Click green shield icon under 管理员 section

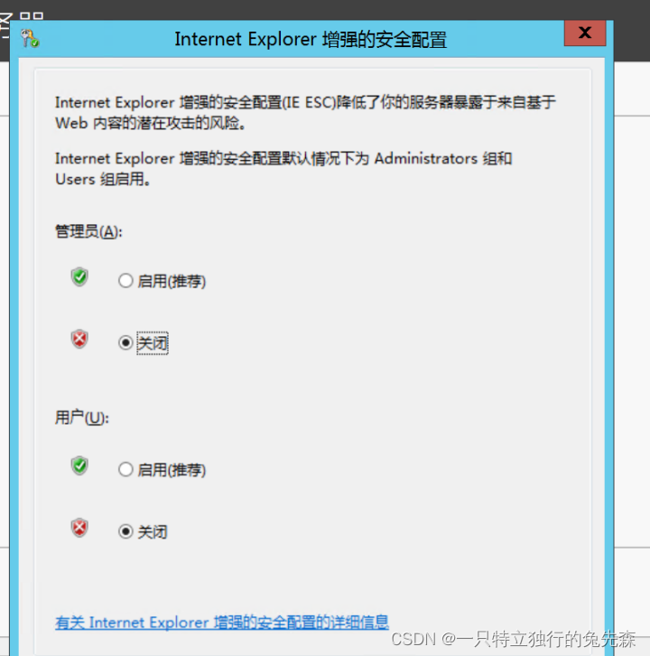79,276
